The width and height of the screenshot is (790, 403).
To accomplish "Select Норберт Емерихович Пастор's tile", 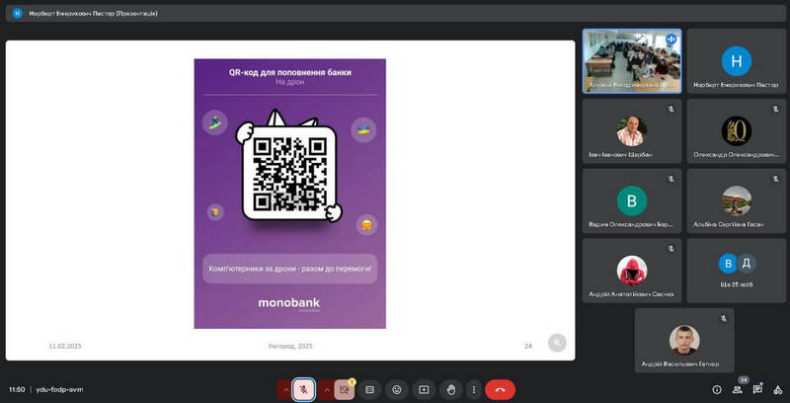I will pos(736,61).
